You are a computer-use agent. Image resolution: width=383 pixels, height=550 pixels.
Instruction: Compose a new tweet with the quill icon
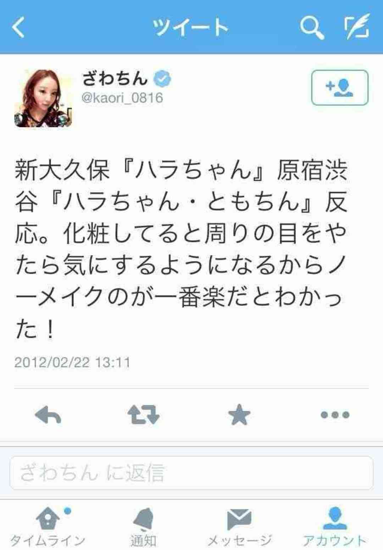pyautogui.click(x=357, y=27)
